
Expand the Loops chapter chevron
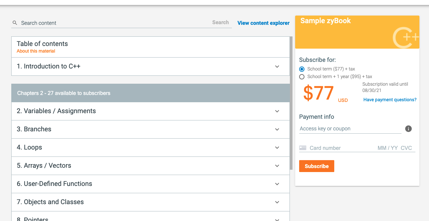(x=277, y=148)
